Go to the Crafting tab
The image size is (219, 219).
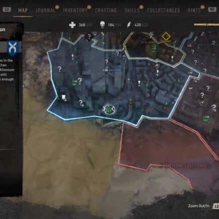point(105,10)
